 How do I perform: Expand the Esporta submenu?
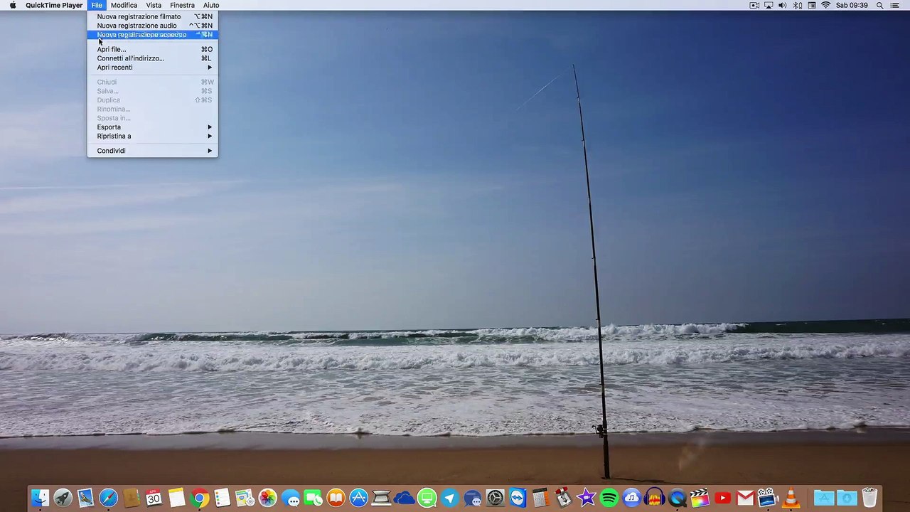tap(152, 127)
